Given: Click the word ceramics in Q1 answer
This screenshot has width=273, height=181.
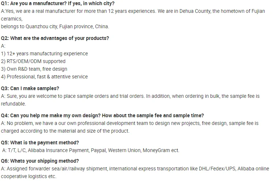Looking at the screenshot, I should pyautogui.click(x=12, y=19).
